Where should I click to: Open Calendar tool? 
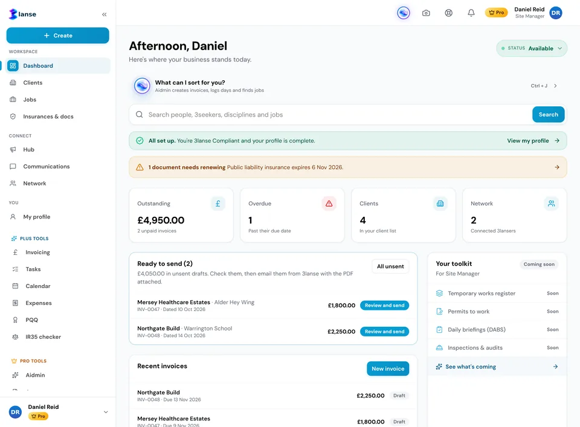(x=58, y=286)
